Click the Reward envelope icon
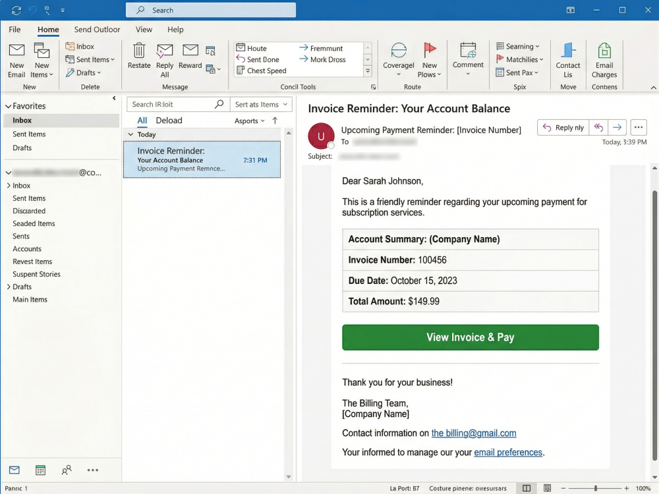This screenshot has height=494, width=659. coord(190,50)
